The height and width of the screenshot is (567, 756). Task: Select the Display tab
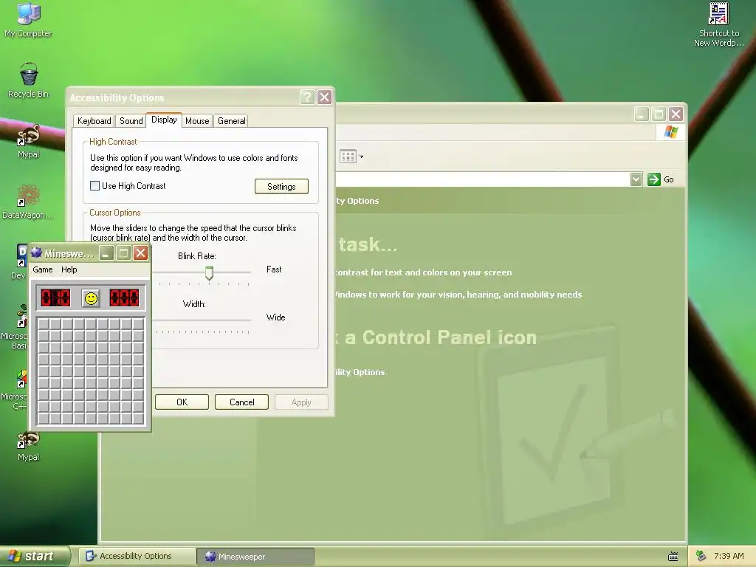coord(164,120)
